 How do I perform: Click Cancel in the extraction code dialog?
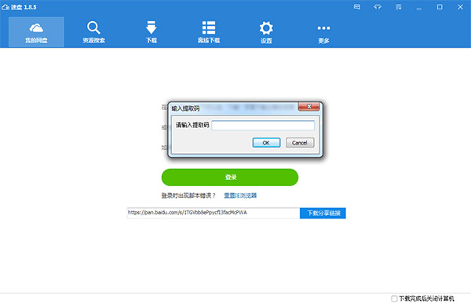click(x=300, y=143)
